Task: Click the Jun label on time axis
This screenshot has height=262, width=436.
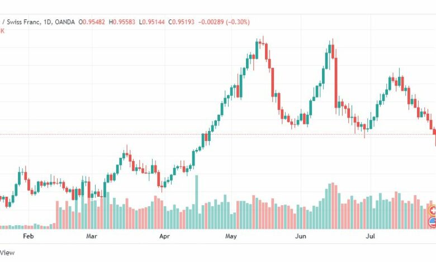Action: pyautogui.click(x=301, y=236)
